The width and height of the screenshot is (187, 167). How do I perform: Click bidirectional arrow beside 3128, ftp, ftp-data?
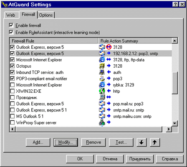[x=109, y=60]
